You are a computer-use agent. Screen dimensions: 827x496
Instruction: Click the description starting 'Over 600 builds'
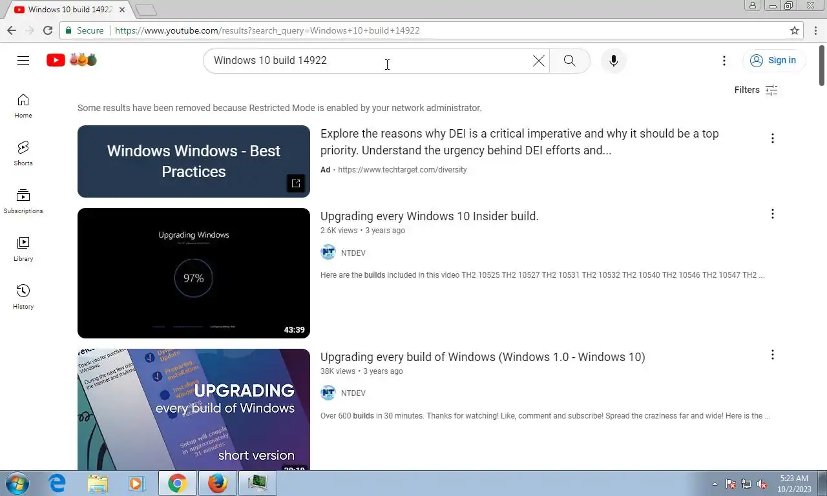(545, 416)
